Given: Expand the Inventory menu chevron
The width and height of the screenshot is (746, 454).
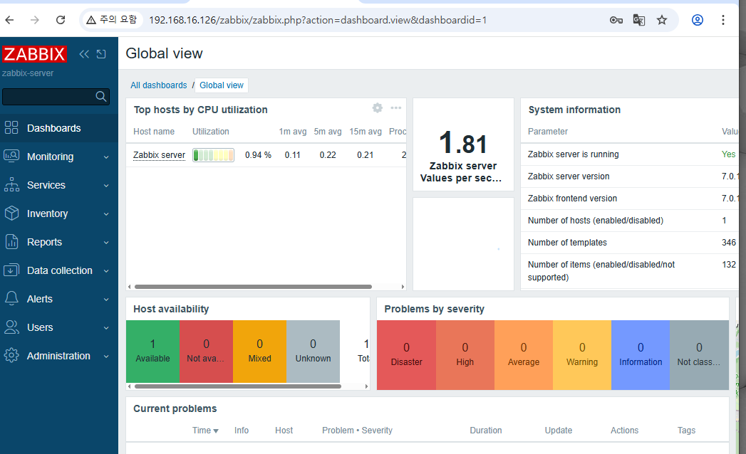Looking at the screenshot, I should click(x=106, y=214).
